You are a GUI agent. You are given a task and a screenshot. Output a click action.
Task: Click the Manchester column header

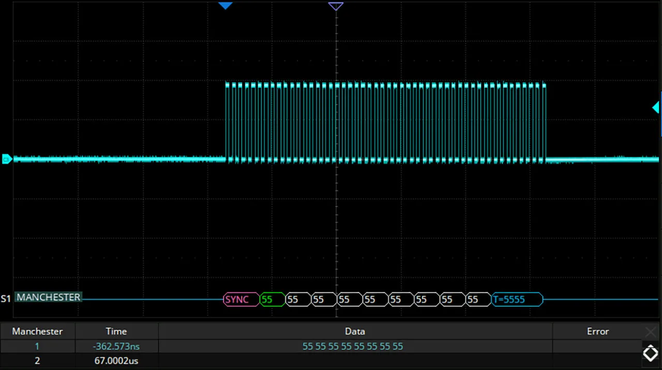pyautogui.click(x=37, y=331)
